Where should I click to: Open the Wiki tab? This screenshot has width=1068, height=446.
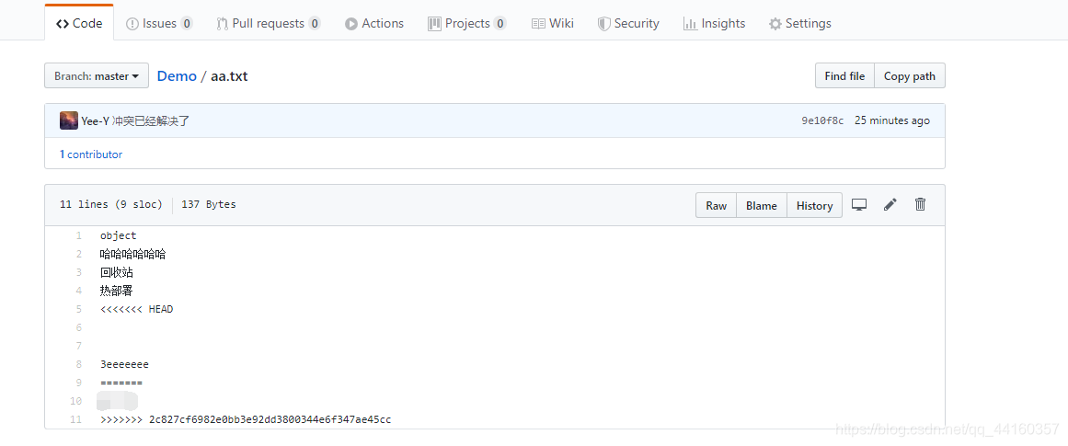(552, 23)
